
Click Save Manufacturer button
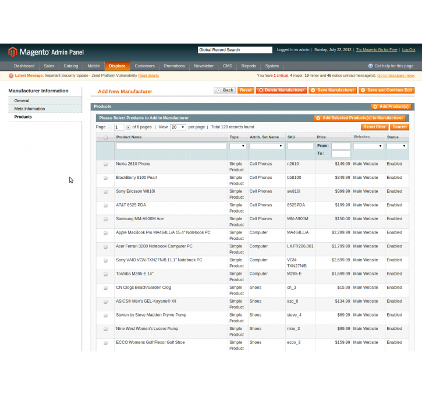tap(332, 90)
